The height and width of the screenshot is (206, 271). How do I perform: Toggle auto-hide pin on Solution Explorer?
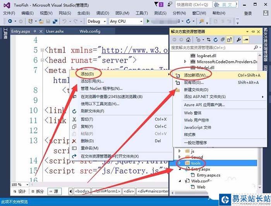point(253,32)
